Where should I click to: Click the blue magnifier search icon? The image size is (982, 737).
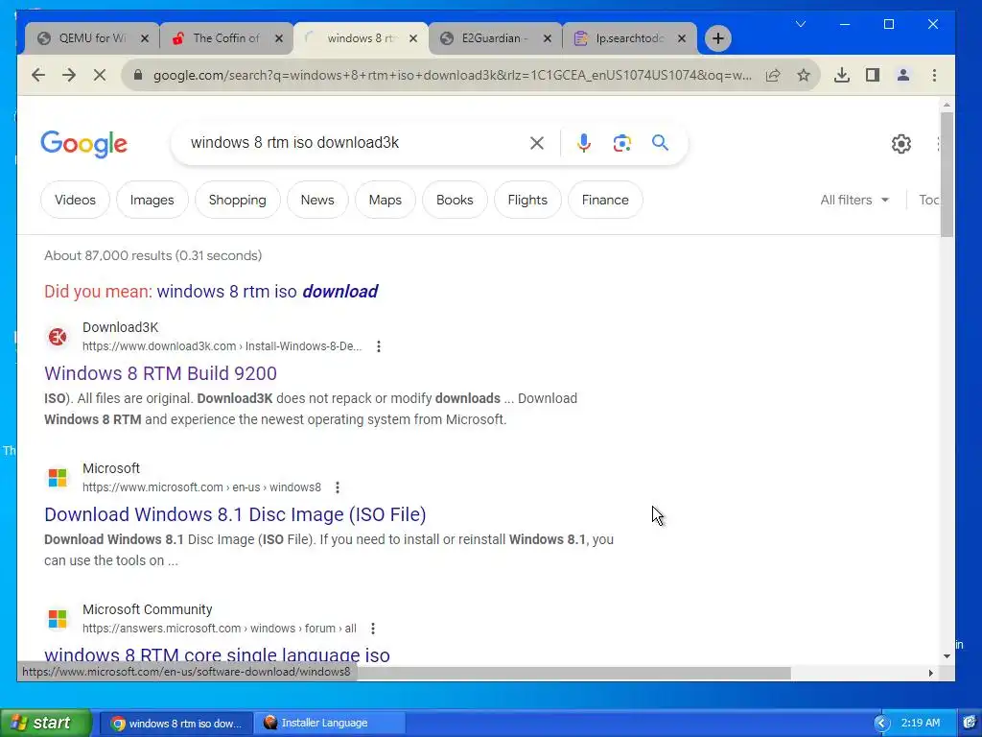660,143
